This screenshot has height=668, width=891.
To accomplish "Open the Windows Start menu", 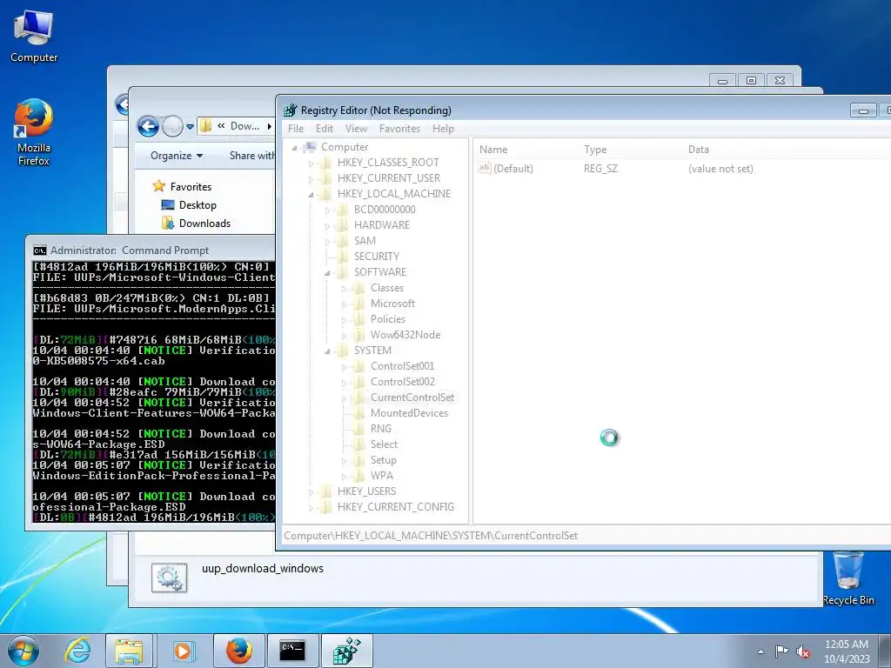I will [23, 651].
